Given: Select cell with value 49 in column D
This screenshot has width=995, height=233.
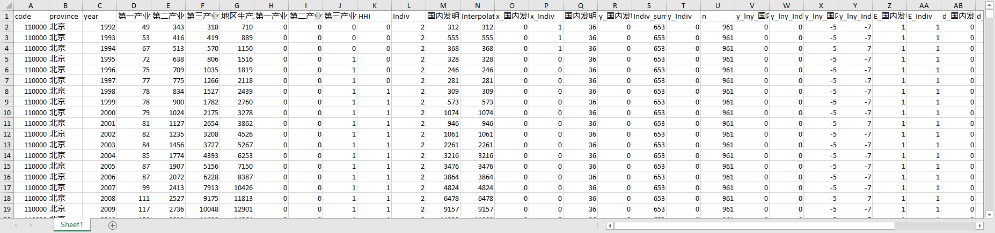Looking at the screenshot, I should pos(134,27).
